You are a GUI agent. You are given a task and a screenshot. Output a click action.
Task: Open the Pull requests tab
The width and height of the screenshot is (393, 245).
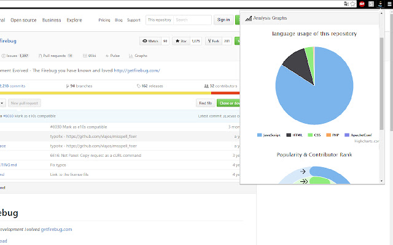point(56,56)
